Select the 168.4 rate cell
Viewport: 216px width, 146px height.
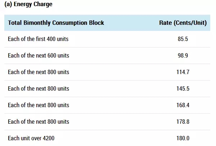point(183,105)
